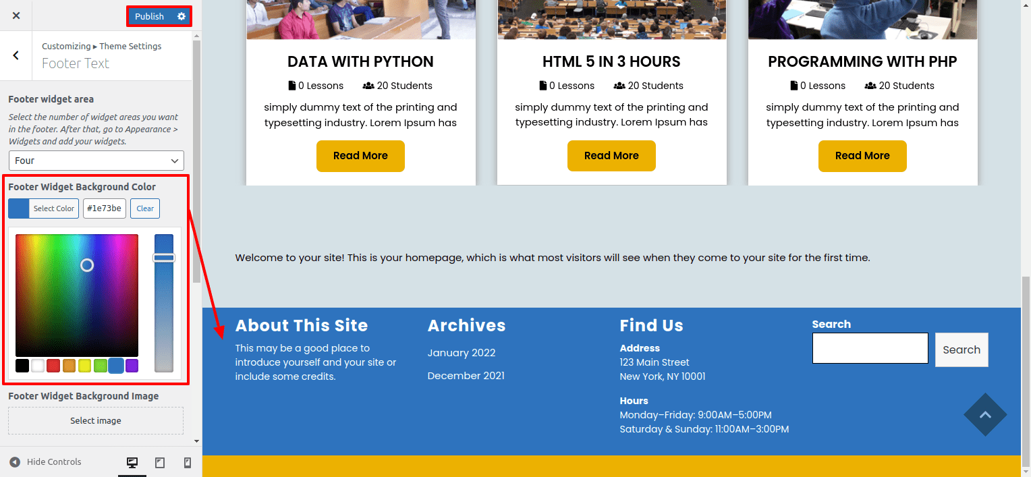This screenshot has height=477, width=1031.
Task: Clear the footer background color
Action: 145,208
